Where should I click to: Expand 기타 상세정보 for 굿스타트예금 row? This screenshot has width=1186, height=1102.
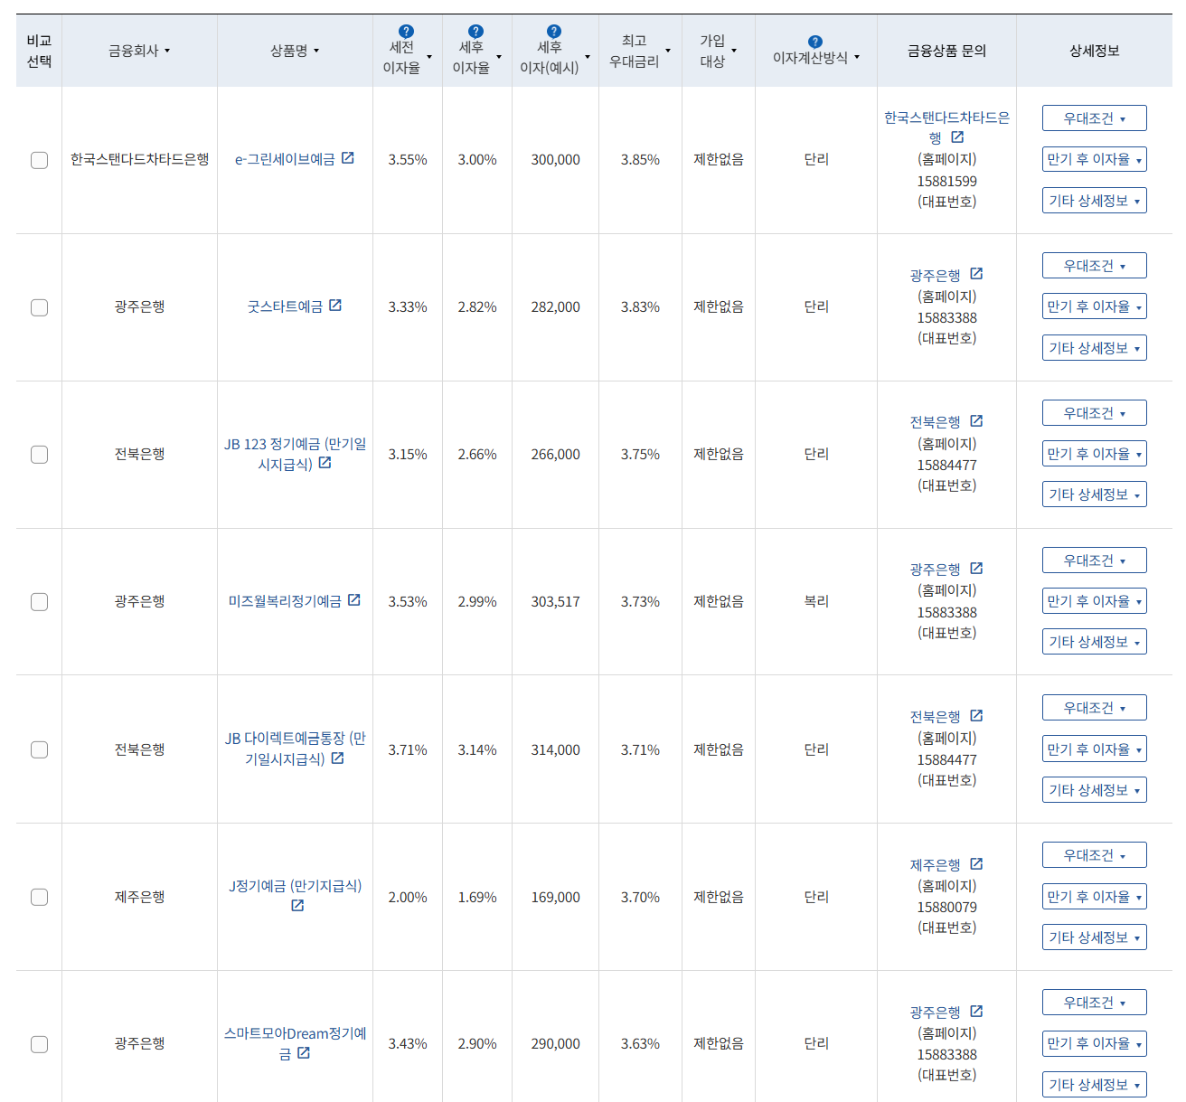point(1094,348)
